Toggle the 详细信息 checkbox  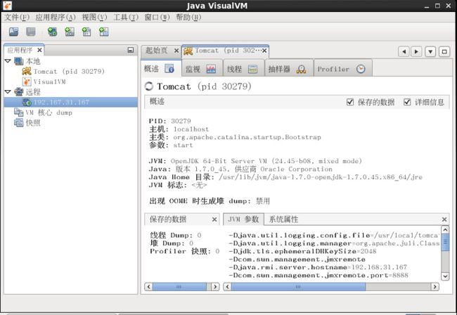[407, 102]
